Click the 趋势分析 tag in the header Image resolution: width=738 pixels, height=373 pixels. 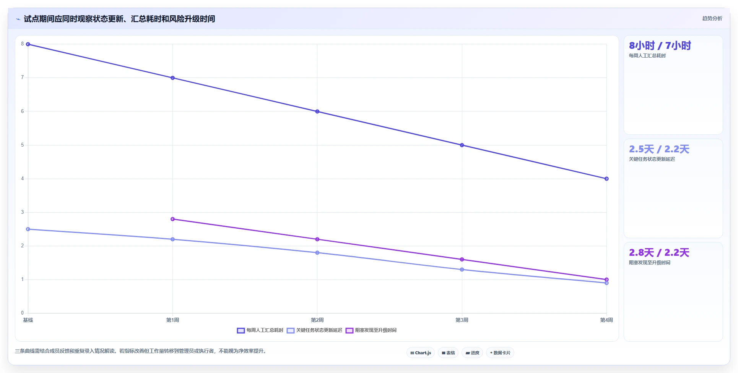[x=712, y=18]
